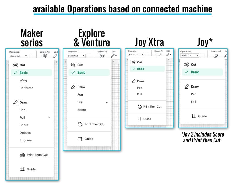
Task: Expand the Foil submenu arrow in the Explore & Venture menu
Action: pos(107,102)
